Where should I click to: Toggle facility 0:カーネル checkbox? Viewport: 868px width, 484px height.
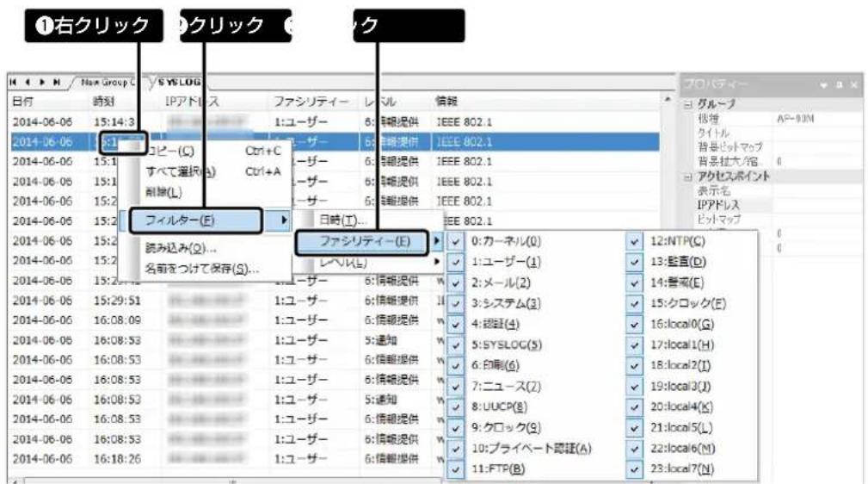[455, 242]
